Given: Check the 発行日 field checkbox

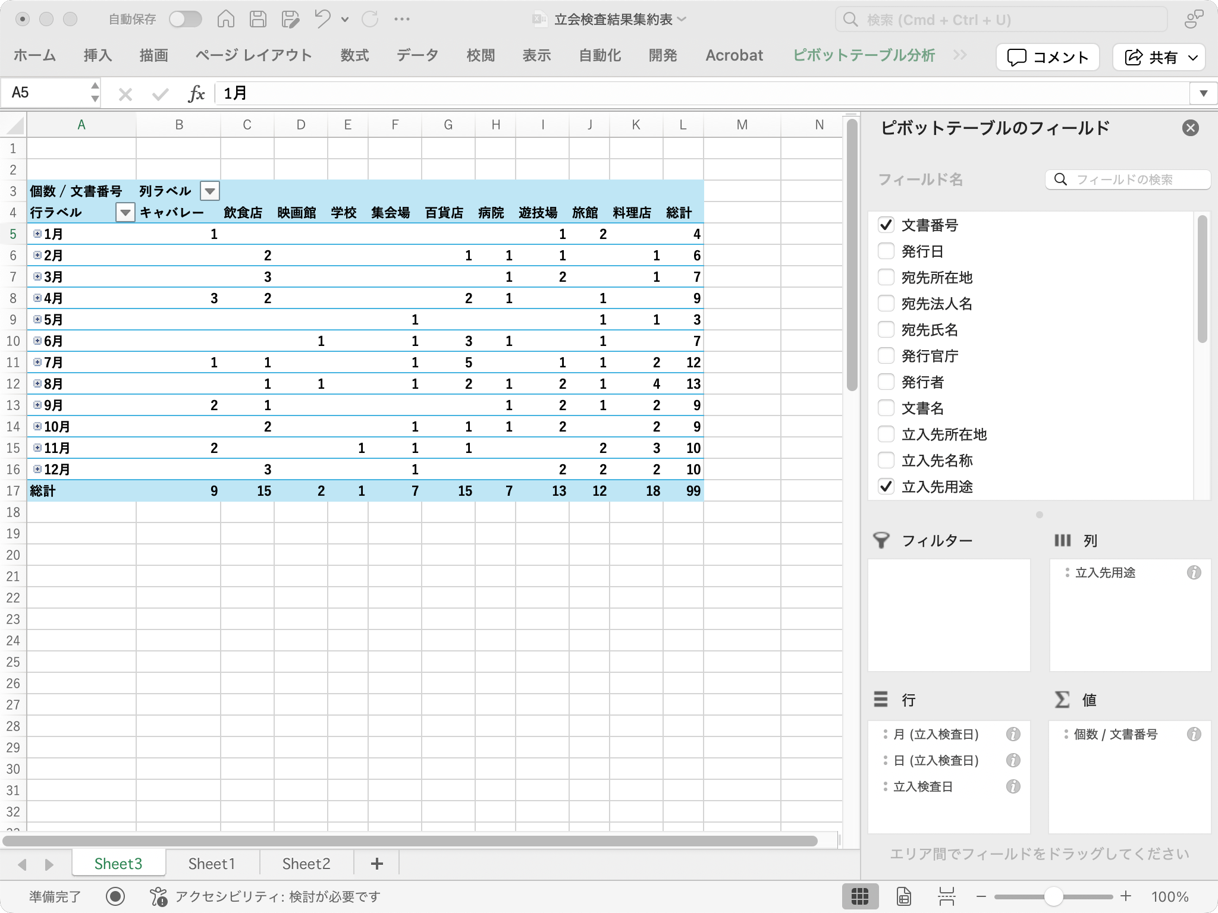Looking at the screenshot, I should pyautogui.click(x=886, y=251).
